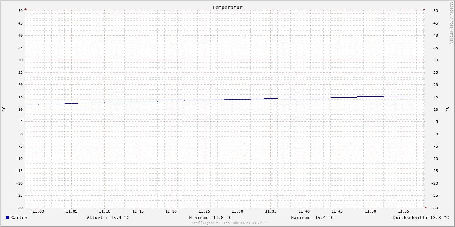Image resolution: width=455 pixels, height=227 pixels.
Task: Select the Garten legend label
Action: pos(19,218)
